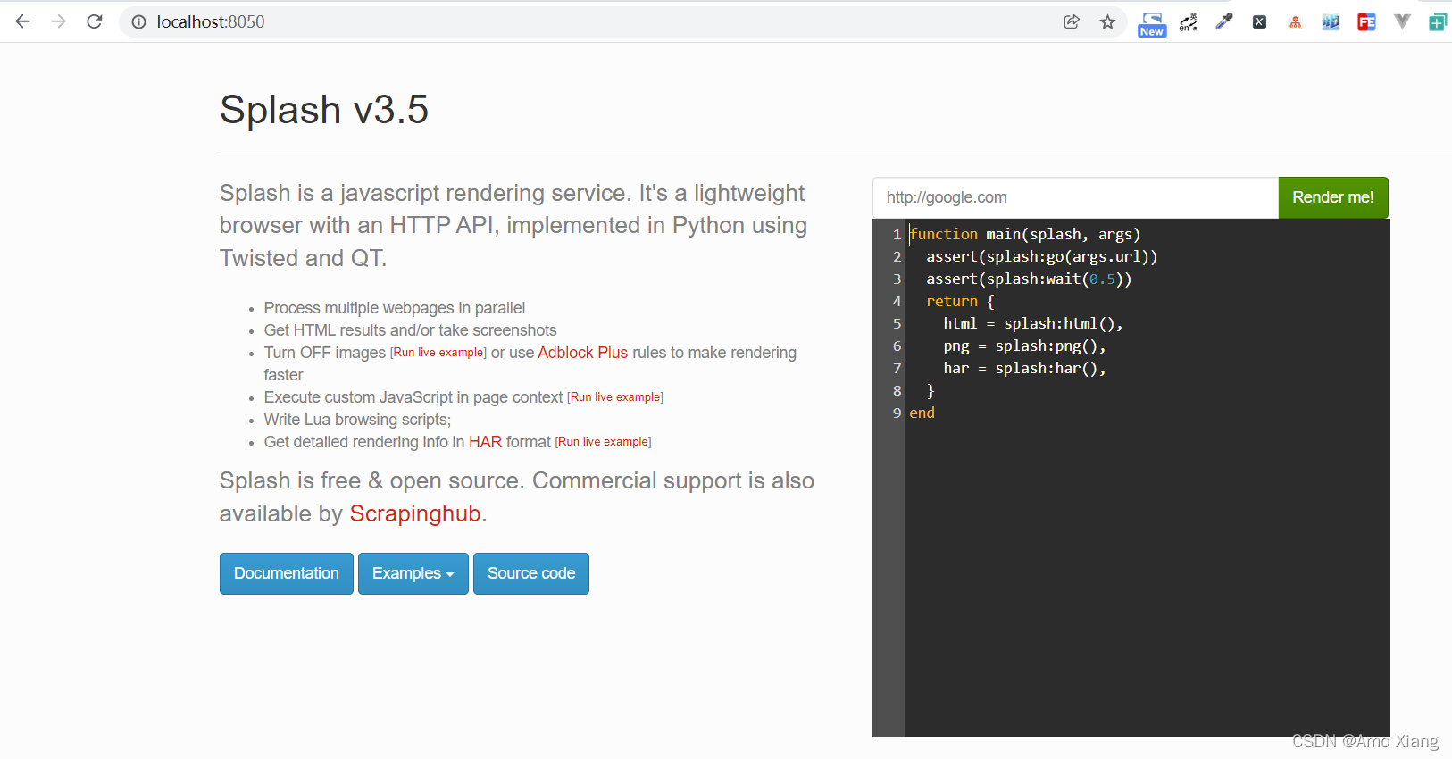The width and height of the screenshot is (1452, 759).
Task: Click 'Write Lua browsing scripts;' bullet
Action: point(357,420)
